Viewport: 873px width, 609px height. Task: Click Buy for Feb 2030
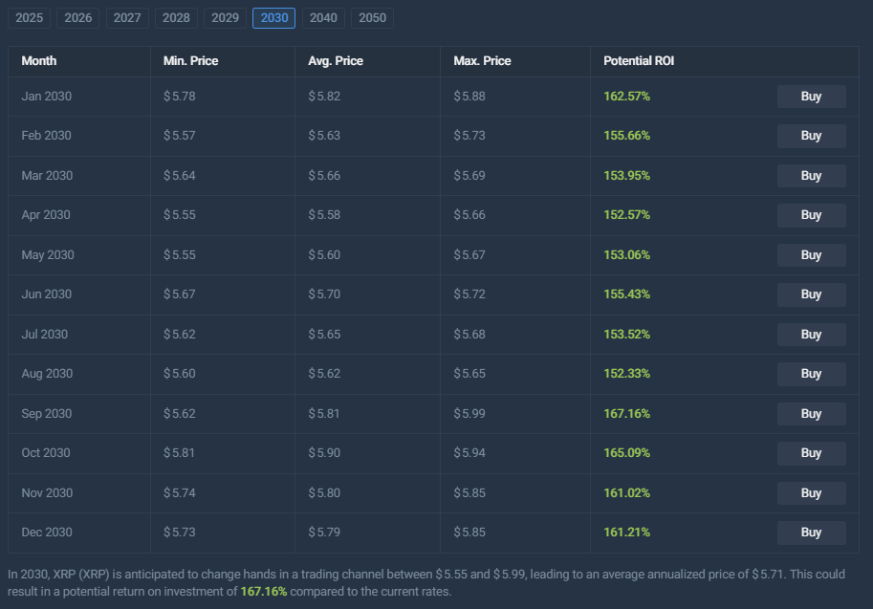click(x=811, y=136)
